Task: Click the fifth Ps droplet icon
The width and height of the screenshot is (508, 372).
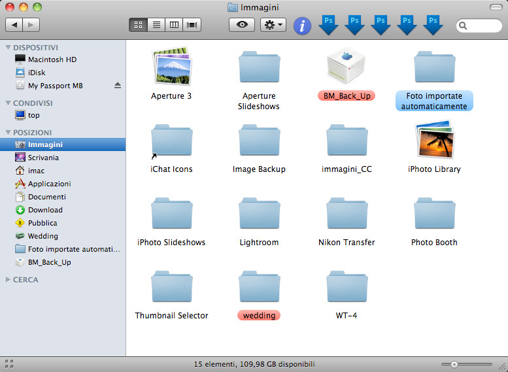Action: (433, 25)
